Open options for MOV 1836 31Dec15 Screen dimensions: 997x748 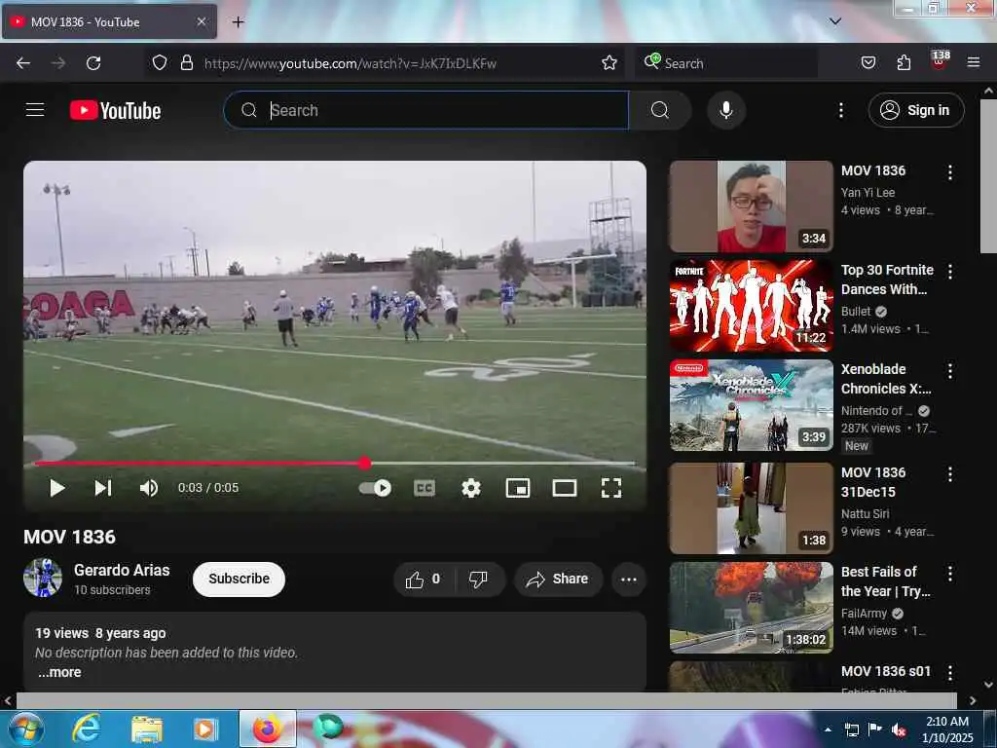point(950,474)
